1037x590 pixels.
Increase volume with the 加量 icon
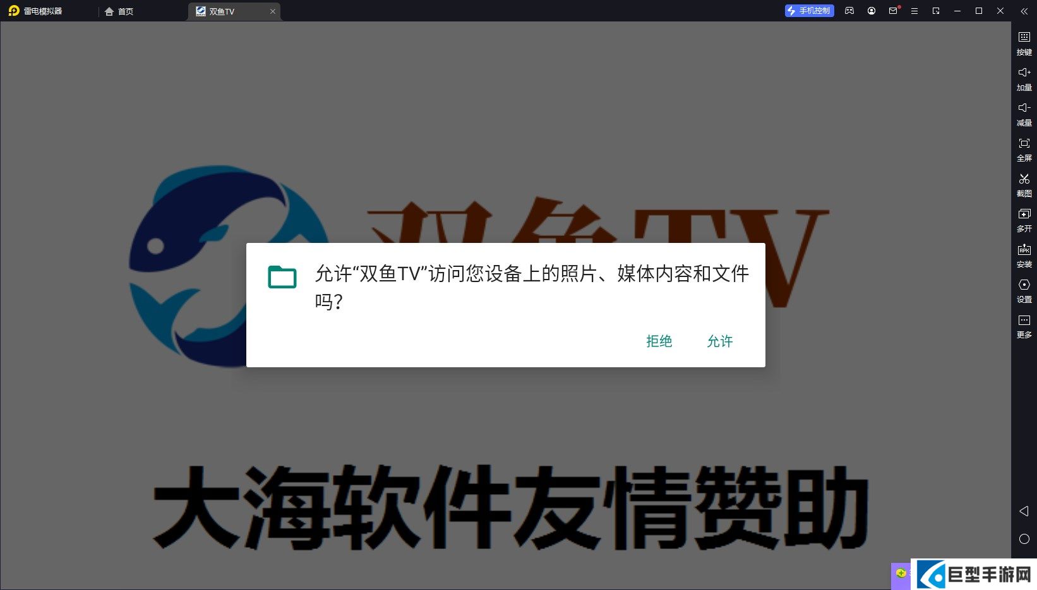[1024, 78]
